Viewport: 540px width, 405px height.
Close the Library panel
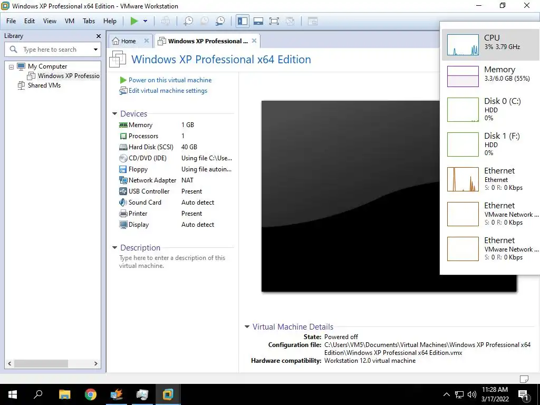[x=99, y=36]
